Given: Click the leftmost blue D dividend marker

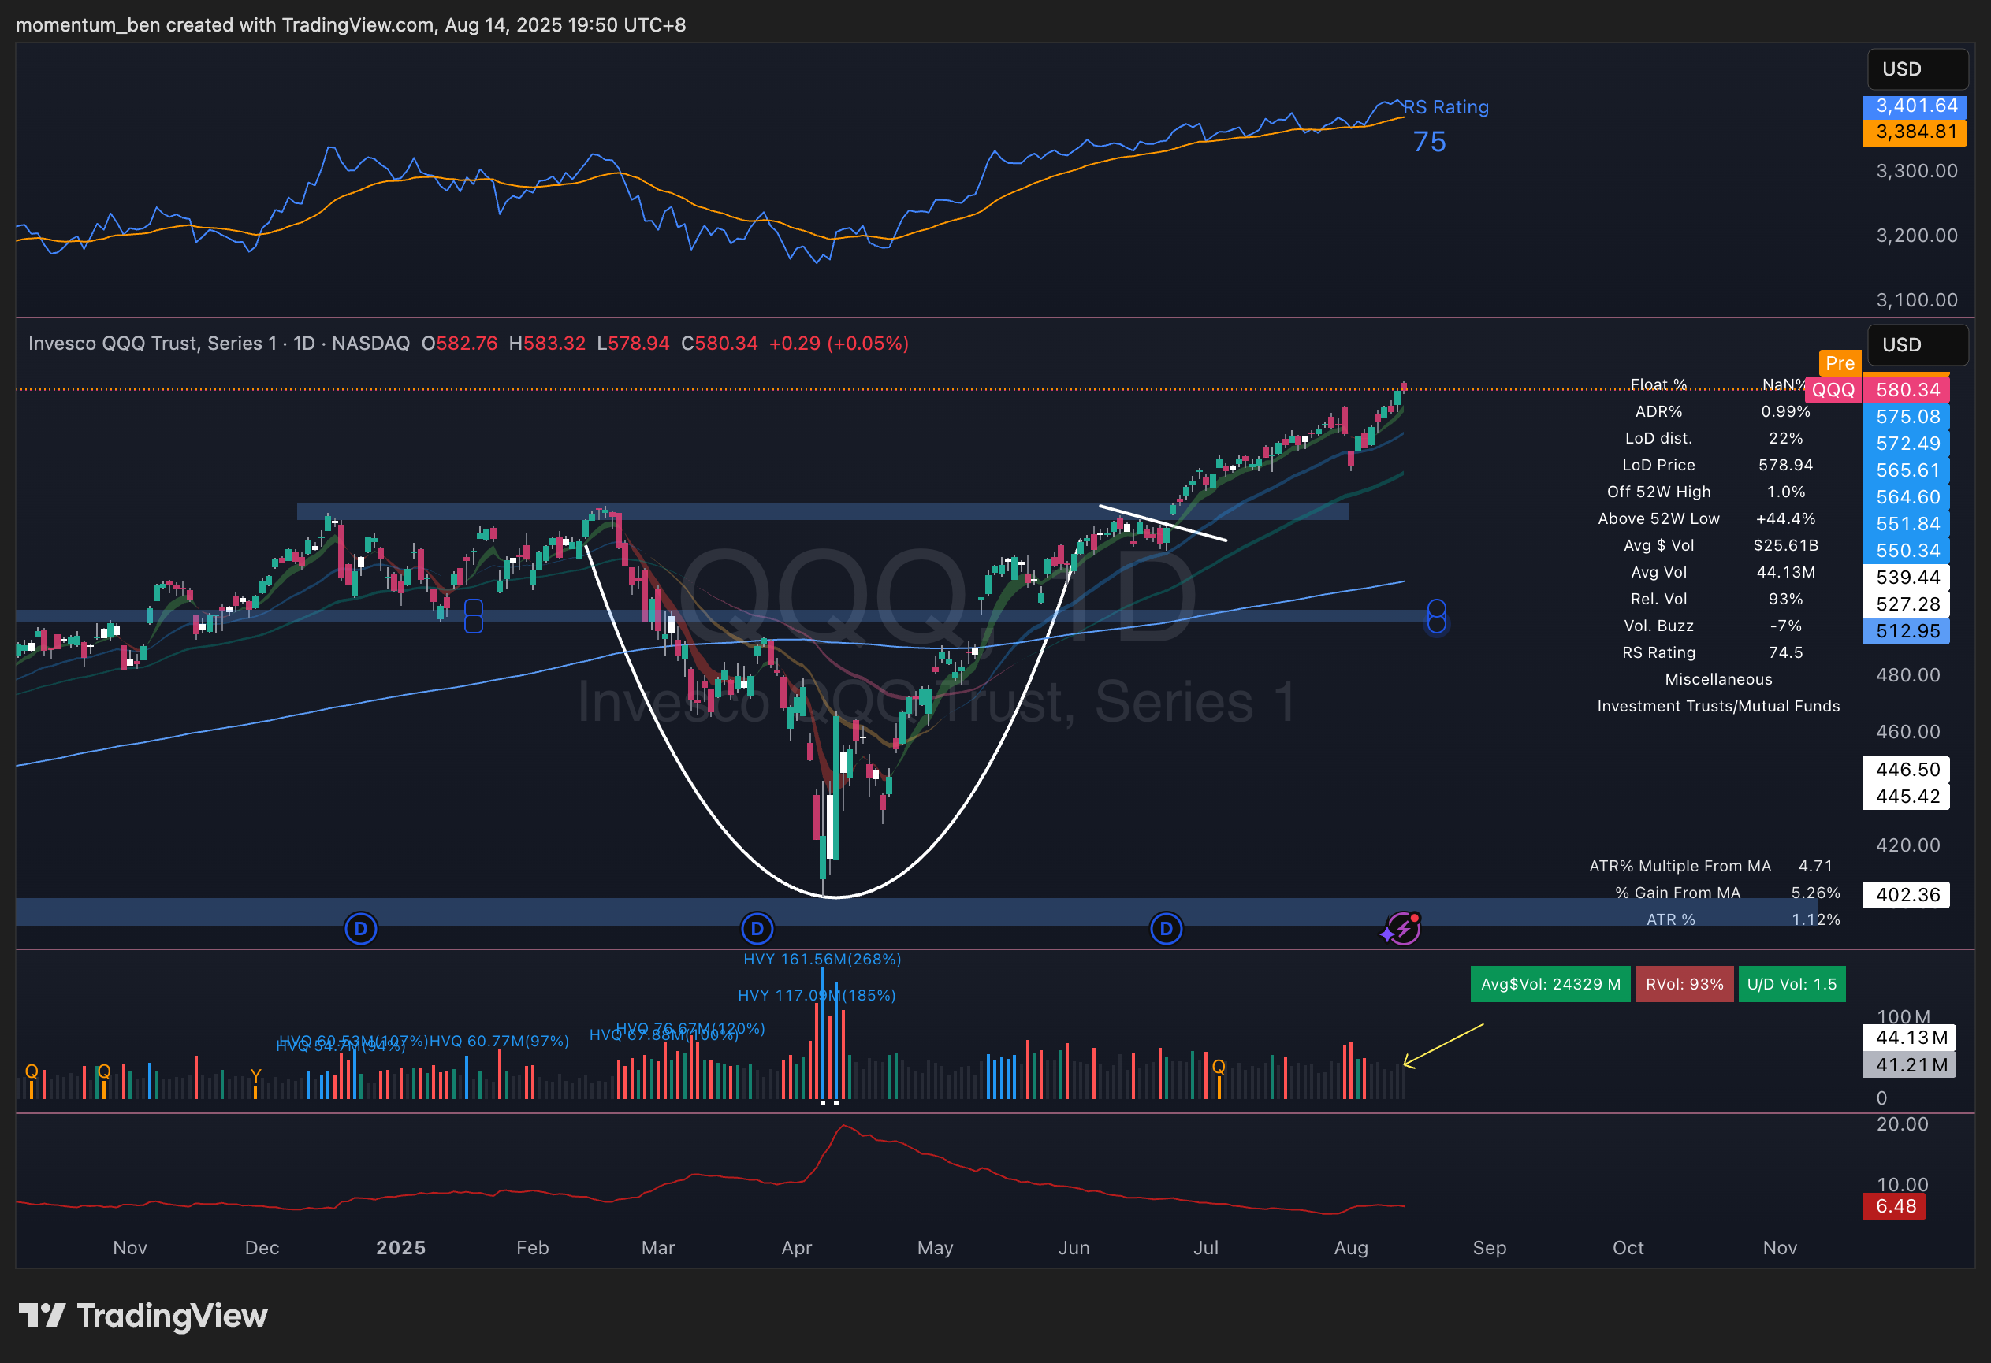Looking at the screenshot, I should click(361, 928).
